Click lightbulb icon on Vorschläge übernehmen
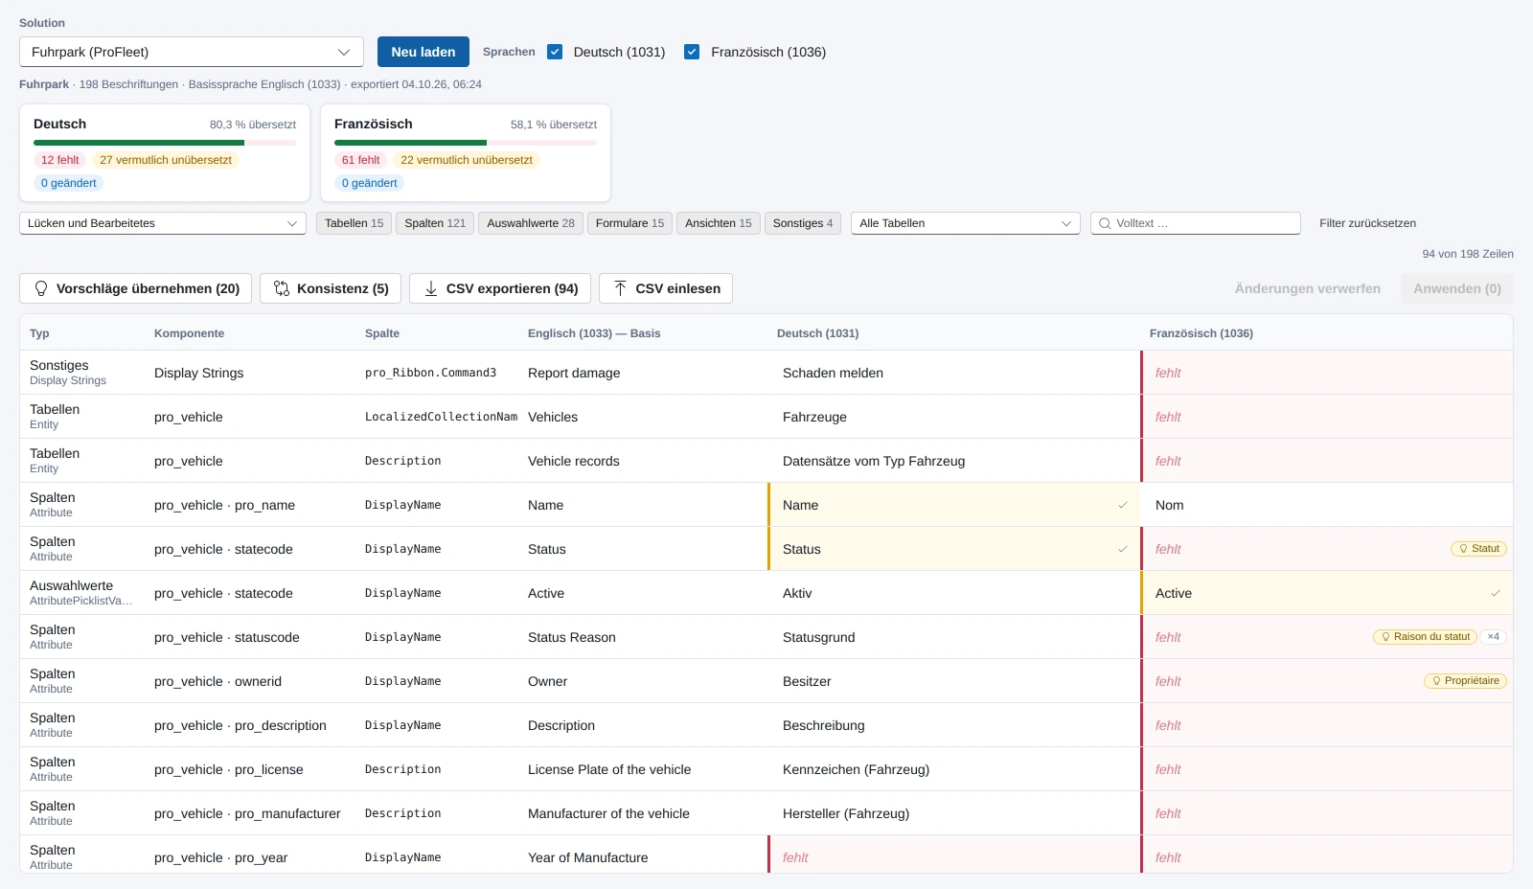Viewport: 1533px width, 889px height. [x=41, y=288]
